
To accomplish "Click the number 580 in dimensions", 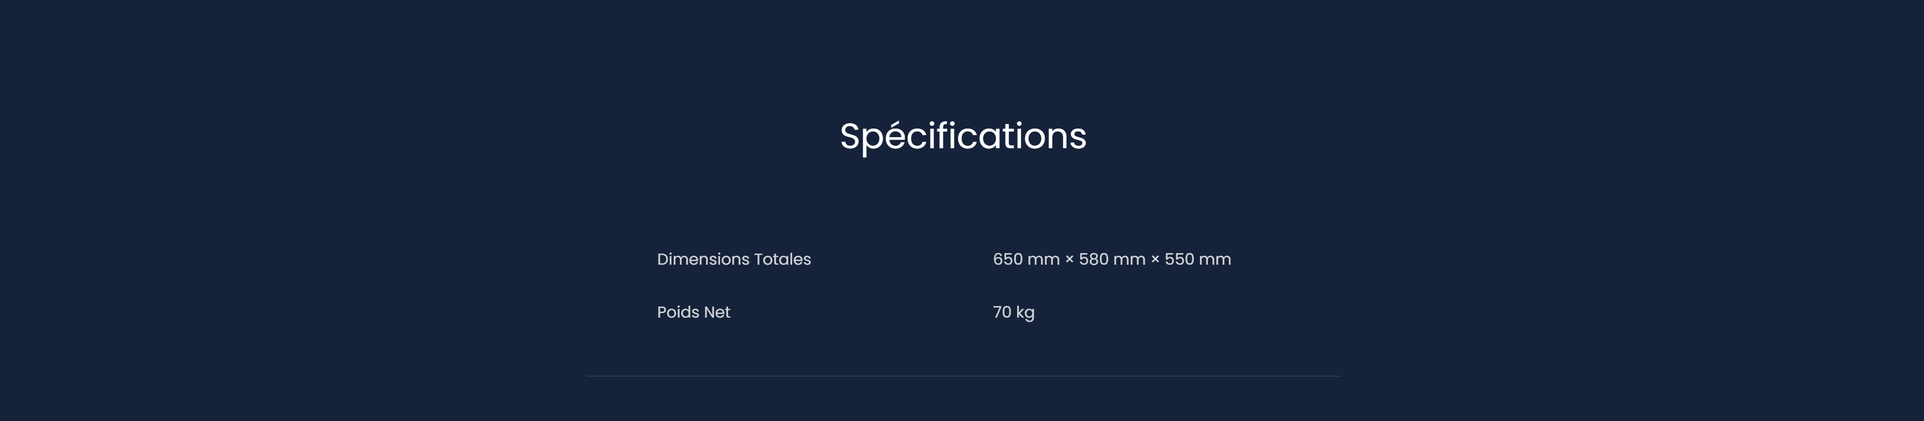I will pyautogui.click(x=1093, y=259).
